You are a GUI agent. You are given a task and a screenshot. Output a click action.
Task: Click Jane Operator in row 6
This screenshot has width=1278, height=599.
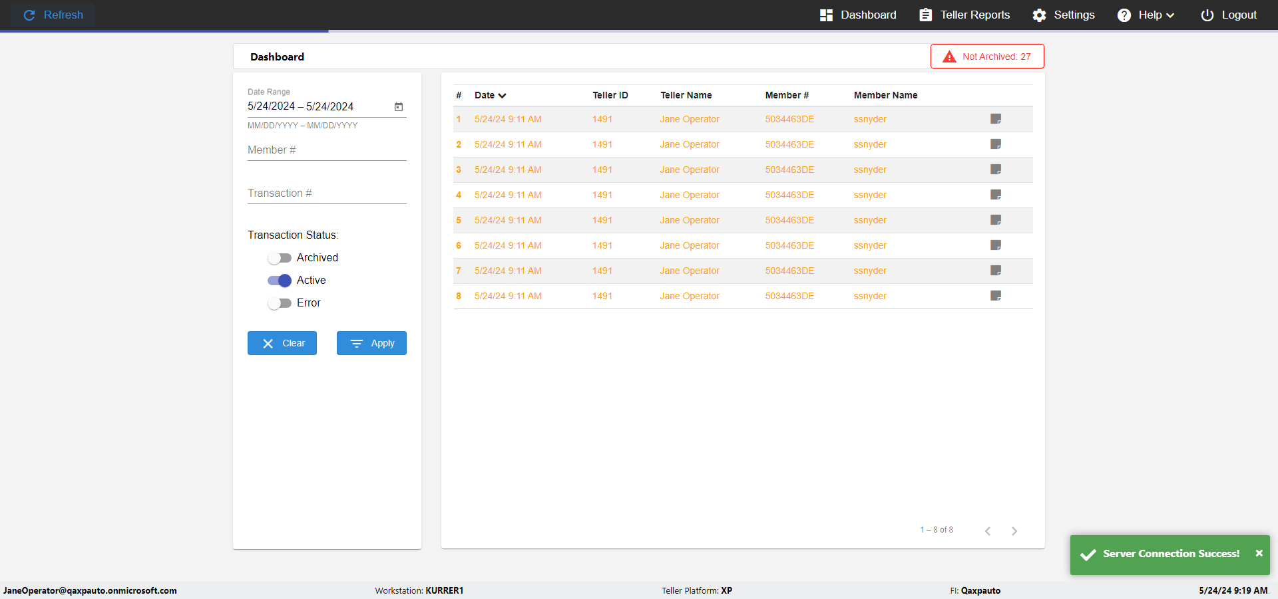pos(690,245)
